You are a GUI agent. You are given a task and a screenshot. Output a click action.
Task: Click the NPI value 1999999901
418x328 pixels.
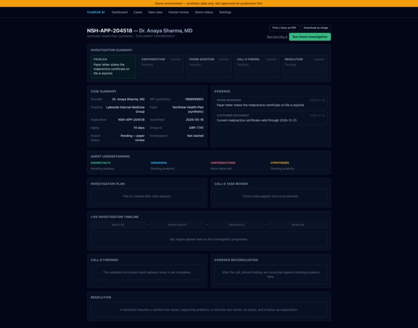click(194, 99)
